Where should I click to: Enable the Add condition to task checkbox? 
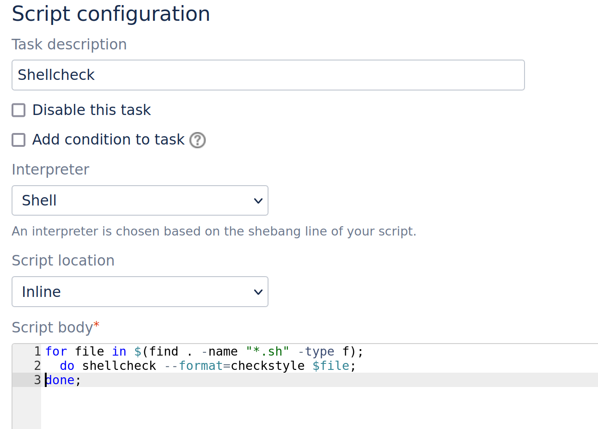18,140
